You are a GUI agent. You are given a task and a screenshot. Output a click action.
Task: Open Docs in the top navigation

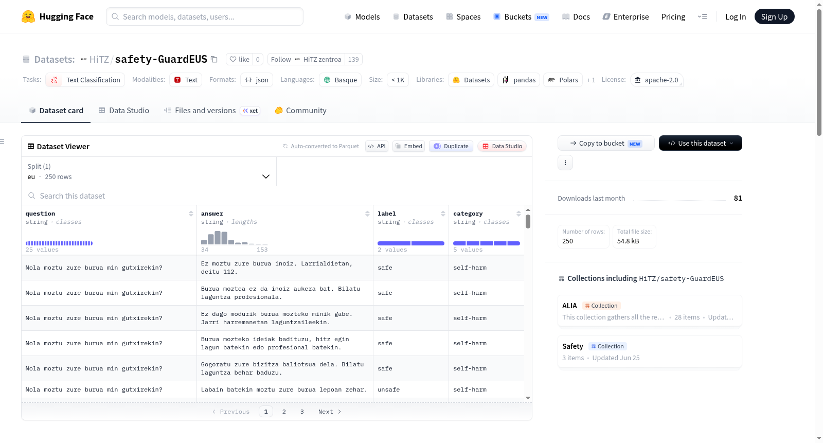pyautogui.click(x=576, y=16)
